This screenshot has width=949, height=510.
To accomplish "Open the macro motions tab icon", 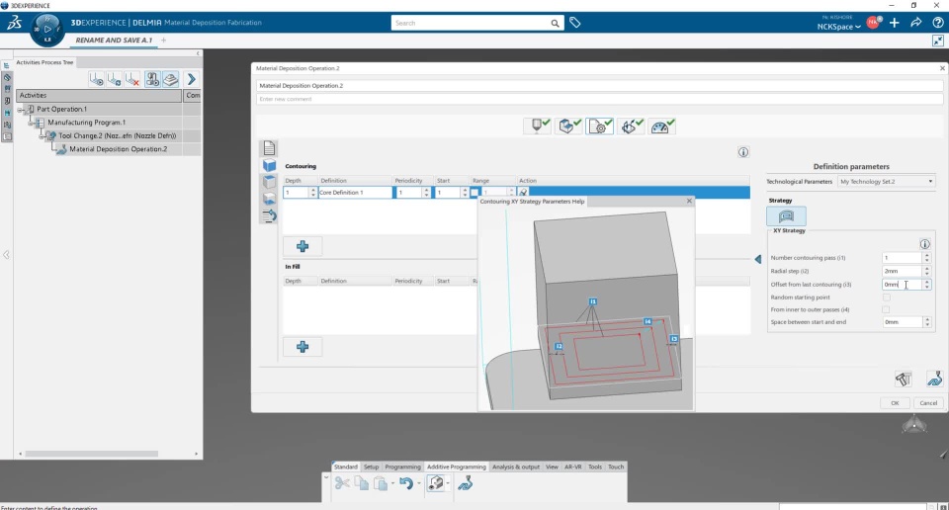I will [x=632, y=126].
